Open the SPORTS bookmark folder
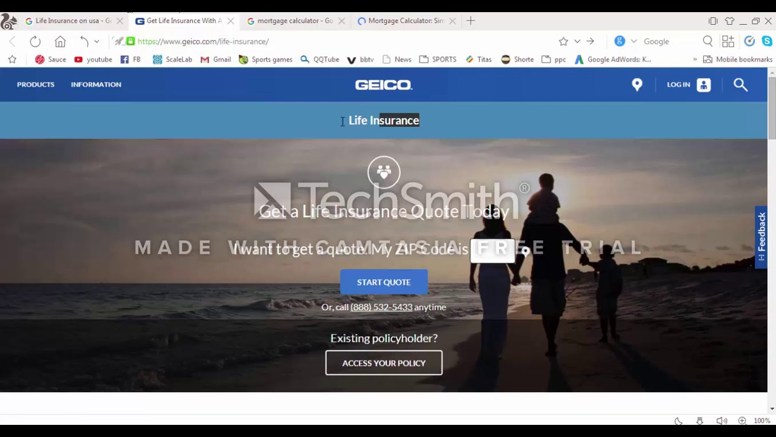 point(438,59)
